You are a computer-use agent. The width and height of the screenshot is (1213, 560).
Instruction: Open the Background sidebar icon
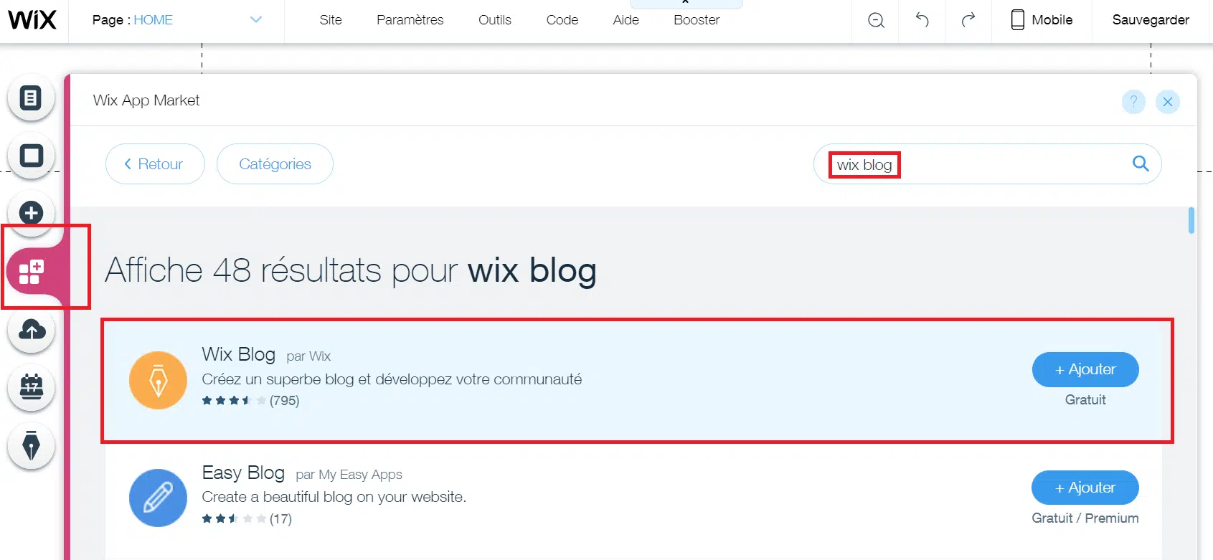[31, 156]
